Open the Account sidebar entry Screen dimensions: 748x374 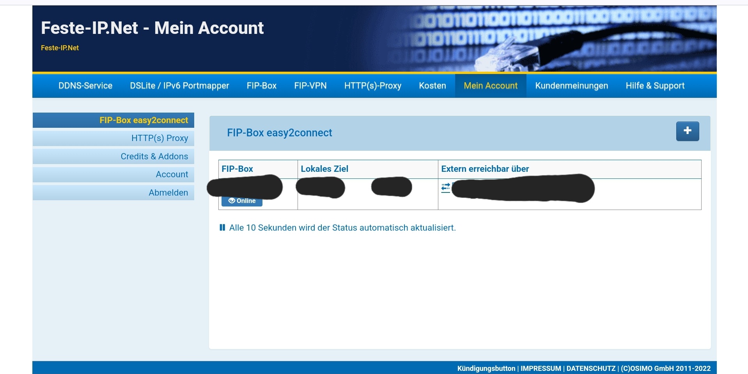[113, 175]
